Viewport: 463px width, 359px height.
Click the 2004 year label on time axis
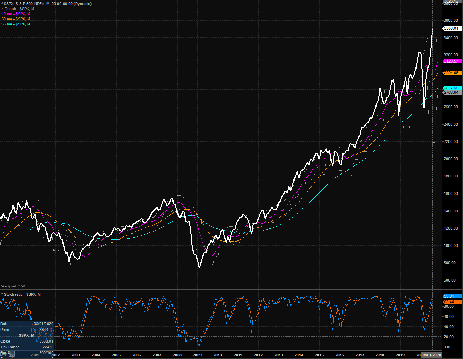96,355
